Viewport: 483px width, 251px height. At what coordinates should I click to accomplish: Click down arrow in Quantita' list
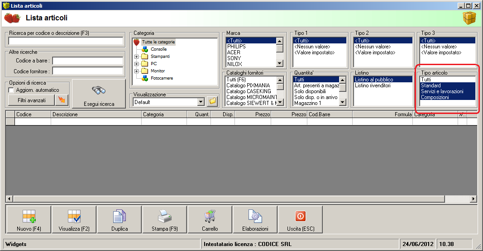(343, 102)
